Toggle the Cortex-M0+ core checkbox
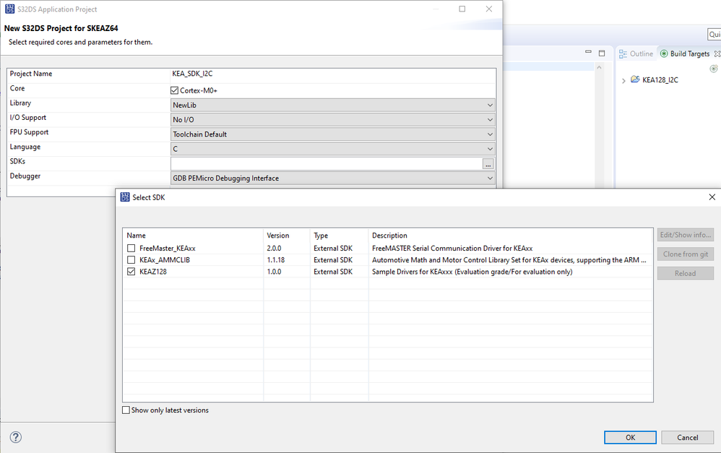Screen dimensions: 721x453 click(x=174, y=90)
